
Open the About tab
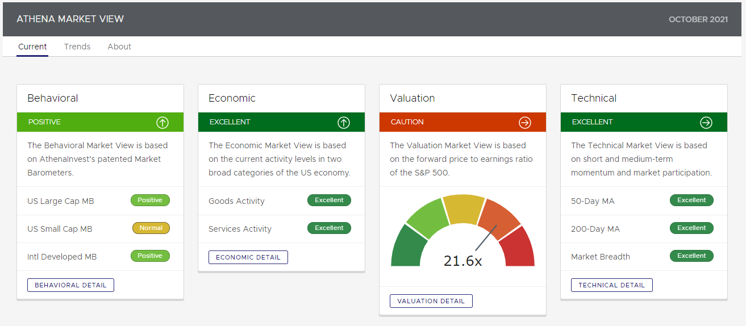[x=119, y=47]
